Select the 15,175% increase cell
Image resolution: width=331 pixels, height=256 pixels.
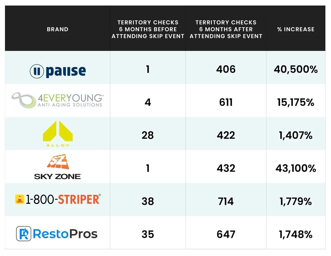pyautogui.click(x=296, y=103)
